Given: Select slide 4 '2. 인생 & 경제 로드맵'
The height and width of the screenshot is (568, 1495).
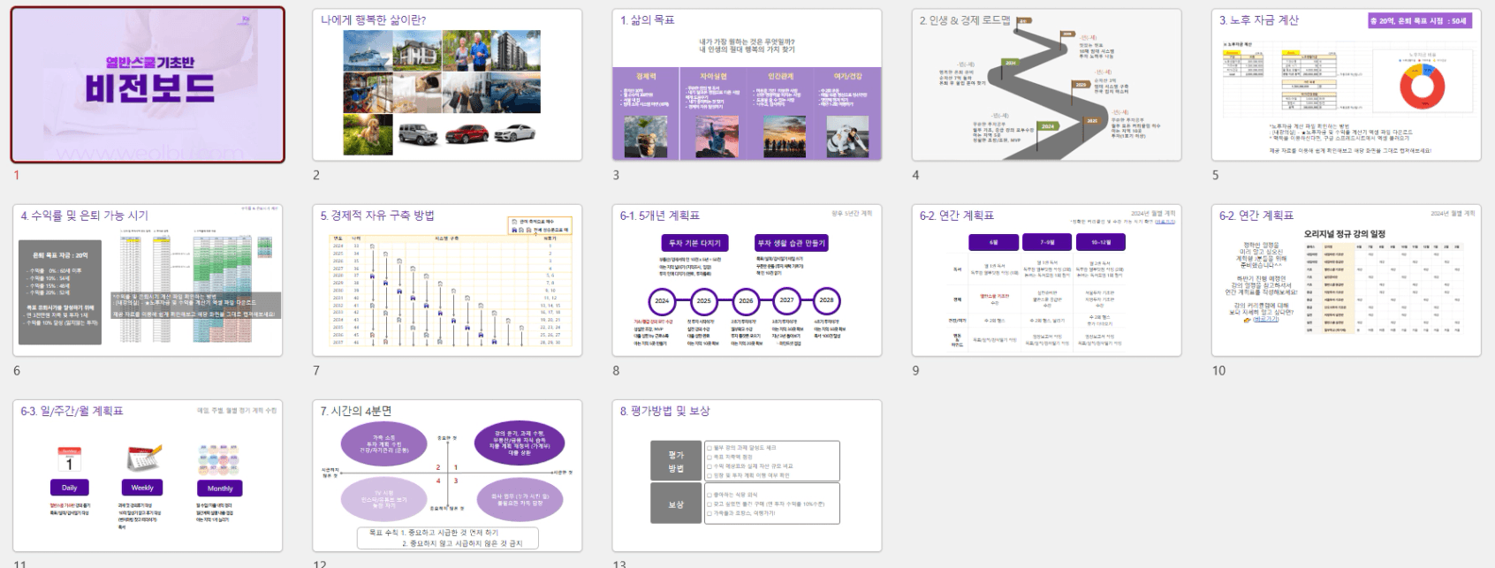Looking at the screenshot, I should tap(1046, 85).
